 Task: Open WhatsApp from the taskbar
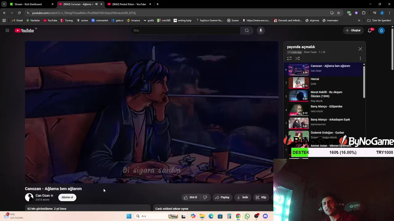(x=247, y=216)
